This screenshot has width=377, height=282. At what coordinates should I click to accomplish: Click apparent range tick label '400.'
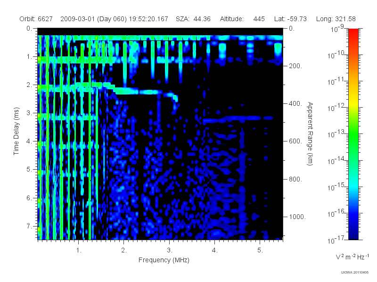coord(295,103)
